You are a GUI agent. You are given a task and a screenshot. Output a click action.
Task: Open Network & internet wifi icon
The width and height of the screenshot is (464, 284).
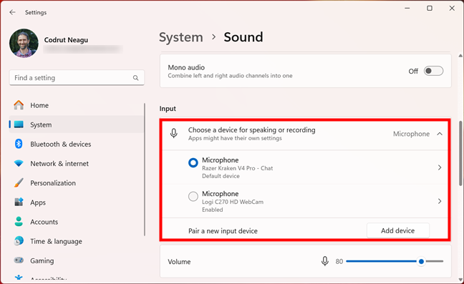click(x=19, y=163)
